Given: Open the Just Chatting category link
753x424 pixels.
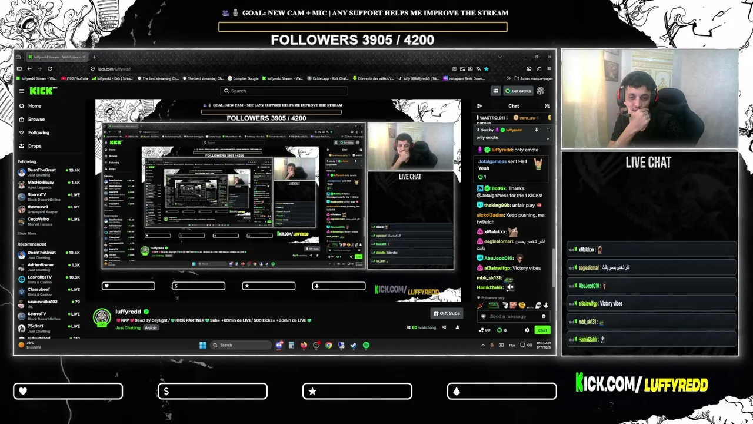Looking at the screenshot, I should tap(128, 327).
